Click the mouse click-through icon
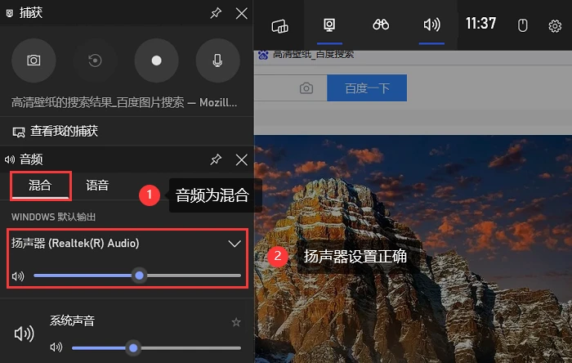572x363 pixels. pos(523,25)
